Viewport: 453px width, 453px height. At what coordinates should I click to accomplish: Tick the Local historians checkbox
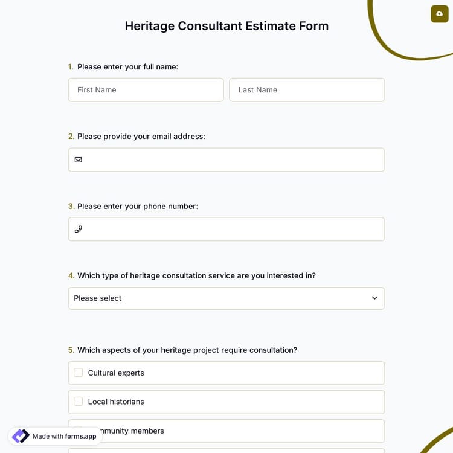(x=79, y=402)
